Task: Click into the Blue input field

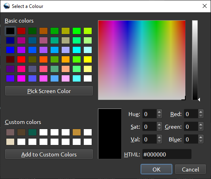Action: coord(191,139)
